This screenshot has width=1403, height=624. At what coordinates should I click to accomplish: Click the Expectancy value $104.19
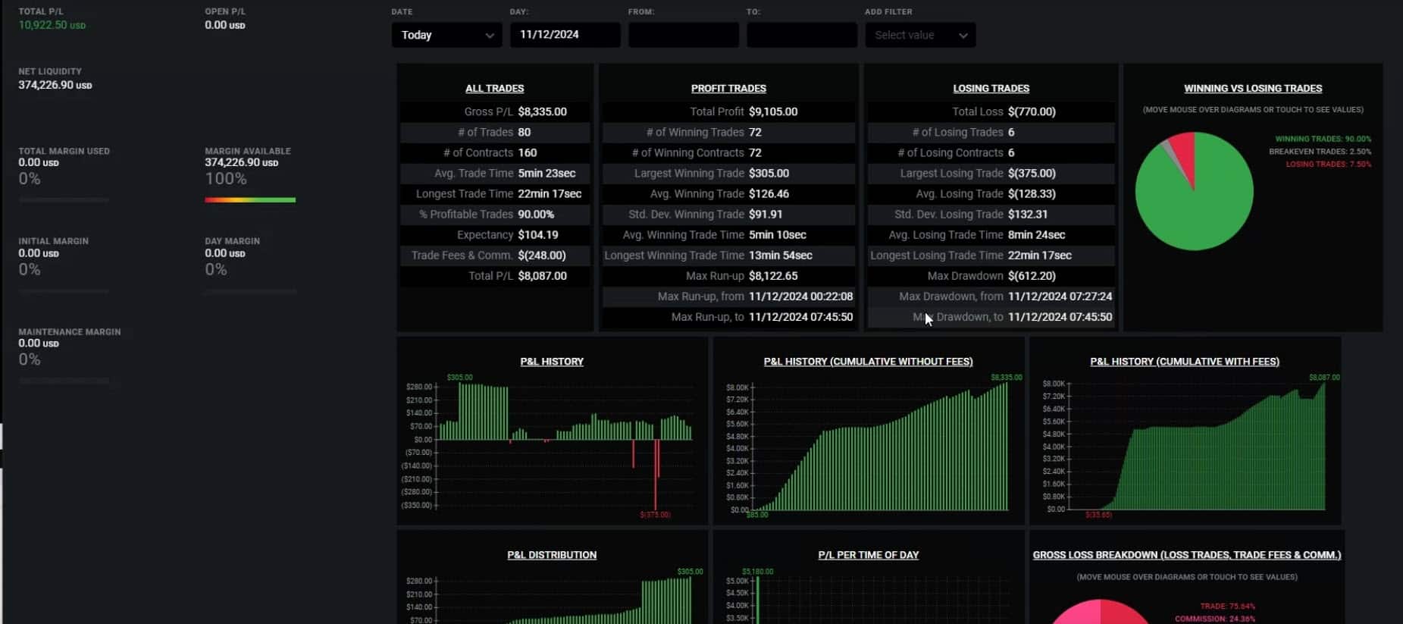(x=538, y=235)
